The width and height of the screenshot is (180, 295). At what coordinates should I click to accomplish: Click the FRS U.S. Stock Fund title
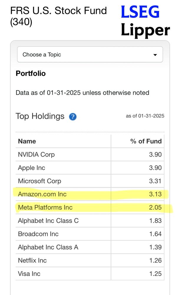(58, 16)
